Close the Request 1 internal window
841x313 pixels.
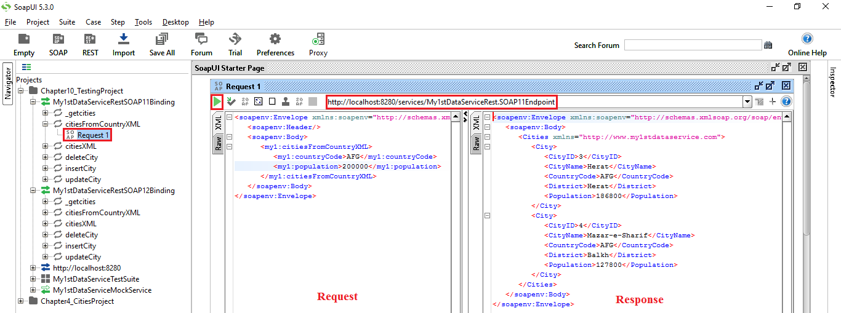click(786, 86)
